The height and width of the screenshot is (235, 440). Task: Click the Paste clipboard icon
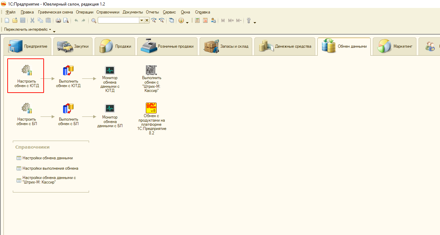[48, 21]
